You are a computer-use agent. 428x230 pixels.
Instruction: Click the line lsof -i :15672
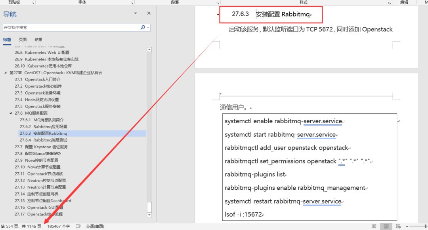(x=243, y=215)
